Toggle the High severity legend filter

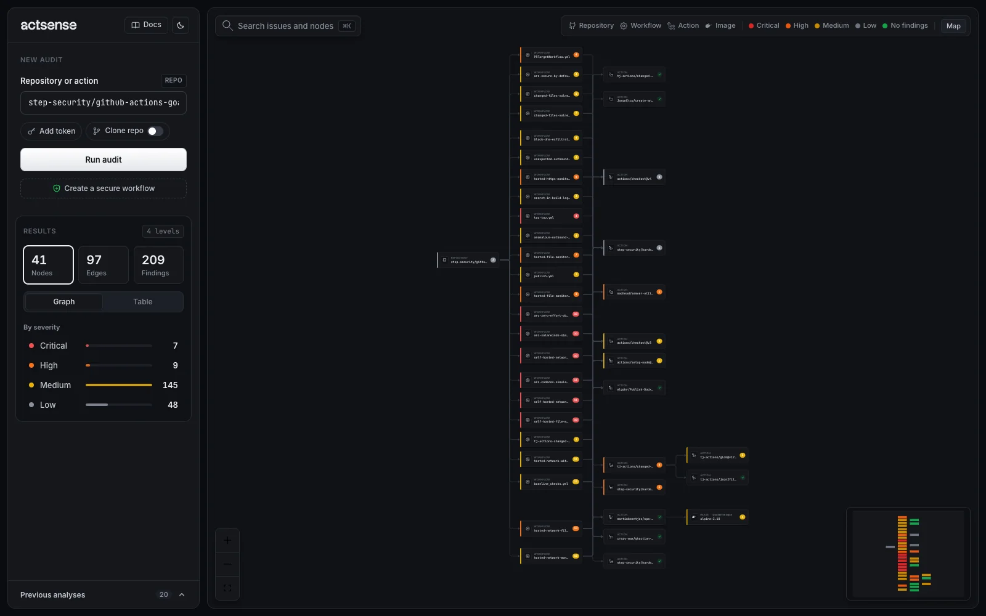click(797, 26)
